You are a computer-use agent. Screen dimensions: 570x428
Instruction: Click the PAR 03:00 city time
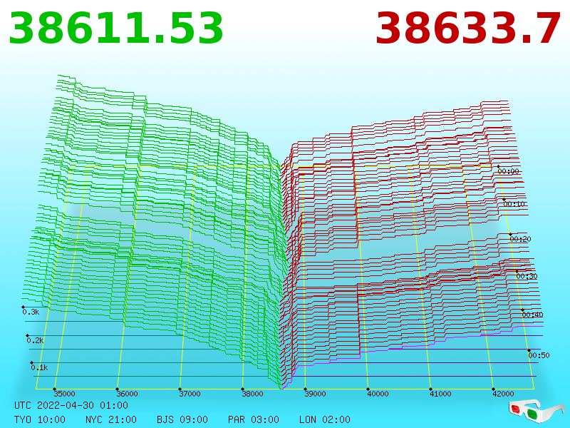(254, 419)
